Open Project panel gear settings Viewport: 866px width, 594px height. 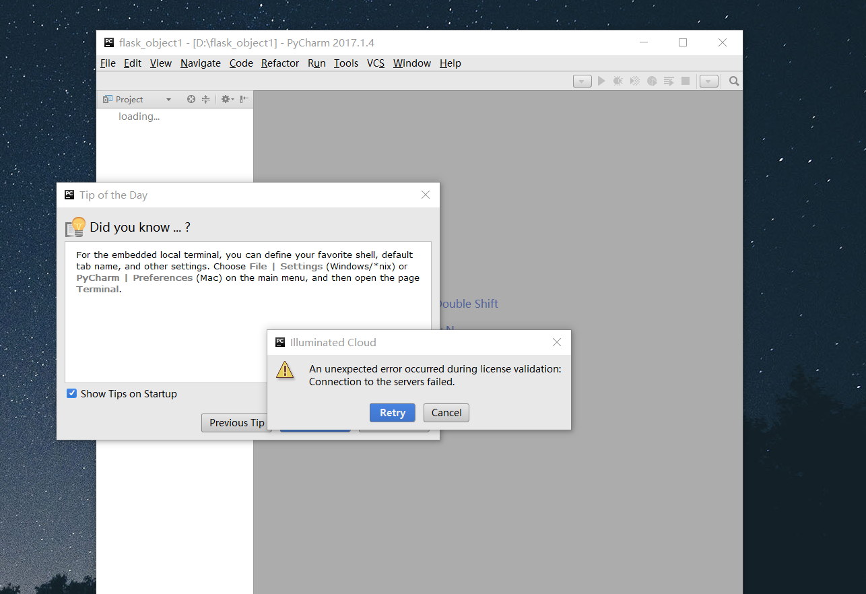(228, 99)
